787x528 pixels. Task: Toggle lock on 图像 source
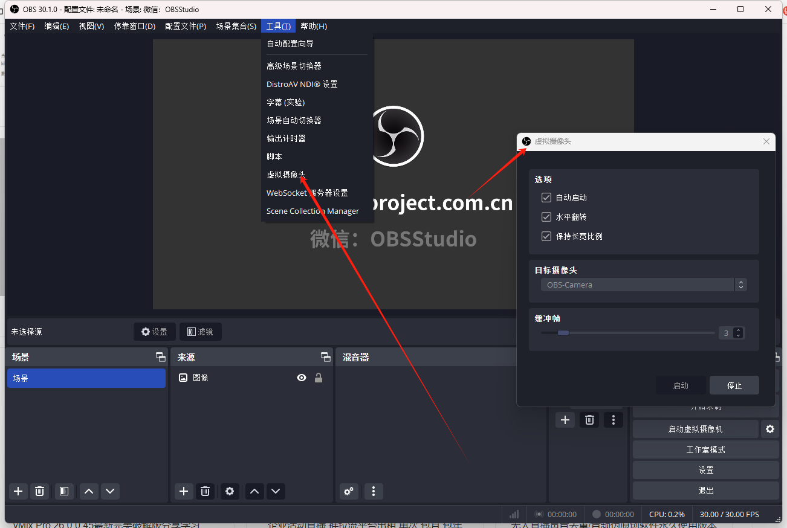click(x=319, y=378)
